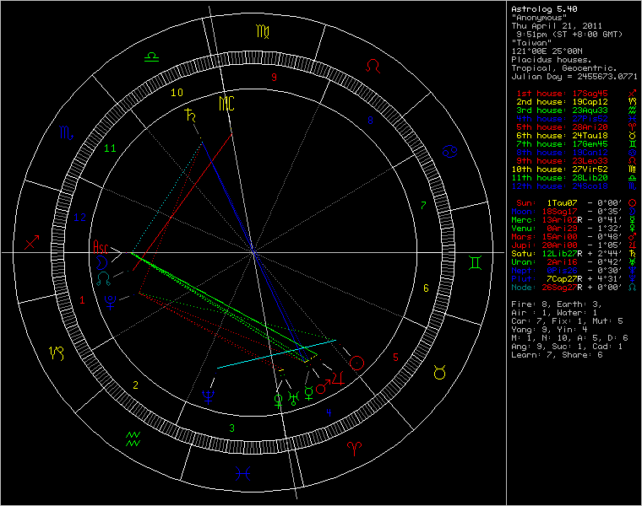This screenshot has width=642, height=506.
Task: Click the "1st house: 17Sag45" line
Action: pyautogui.click(x=562, y=93)
